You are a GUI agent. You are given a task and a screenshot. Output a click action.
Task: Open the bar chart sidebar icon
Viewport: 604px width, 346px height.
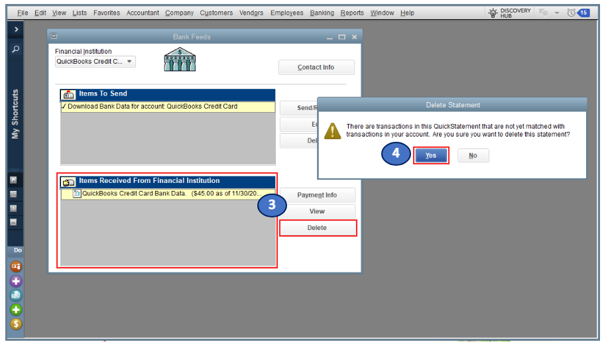click(x=13, y=208)
